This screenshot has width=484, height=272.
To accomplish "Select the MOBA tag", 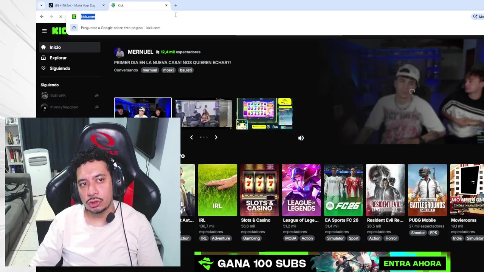I will tap(291, 238).
